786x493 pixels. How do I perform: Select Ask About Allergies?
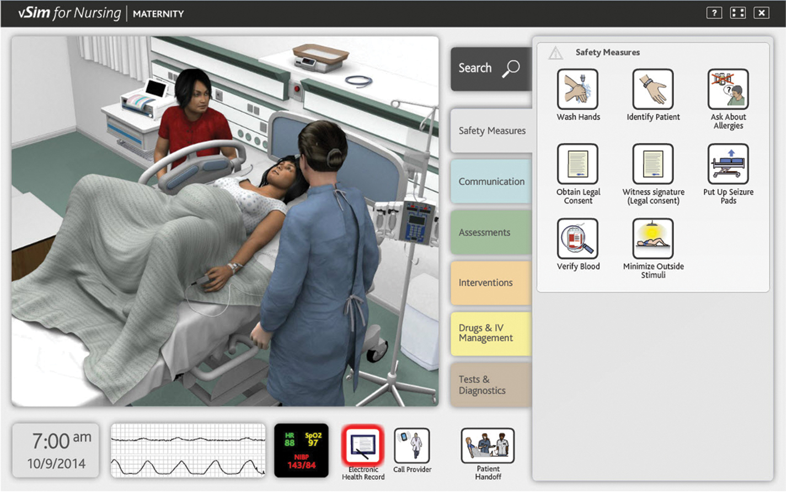point(728,91)
